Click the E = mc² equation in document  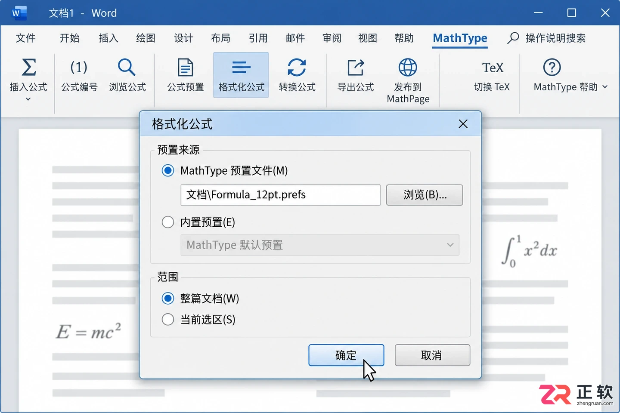(x=89, y=331)
